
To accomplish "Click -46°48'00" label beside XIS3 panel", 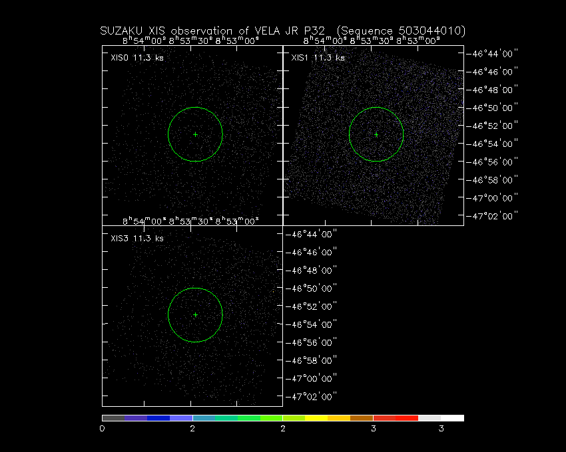I will coord(311,271).
